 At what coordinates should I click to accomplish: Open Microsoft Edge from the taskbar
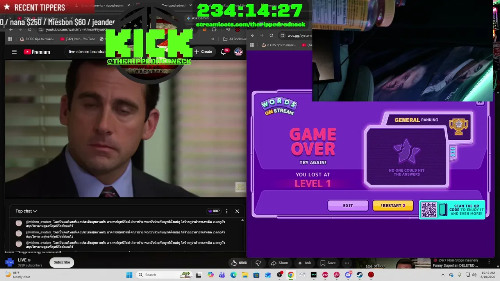tap(234, 275)
